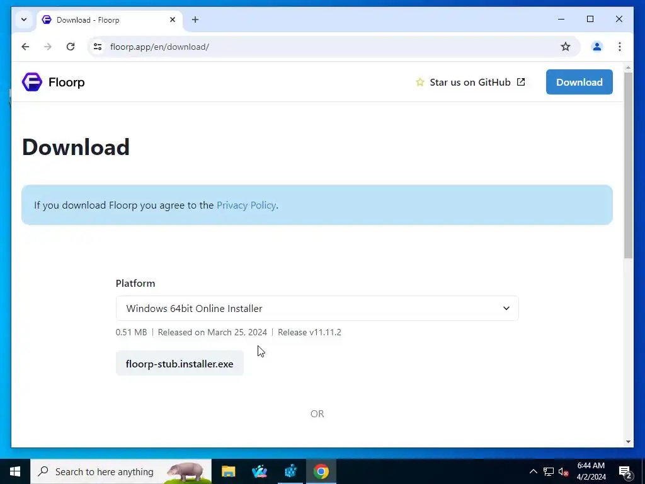Show hidden system tray icons
This screenshot has width=645, height=484.
[533, 471]
